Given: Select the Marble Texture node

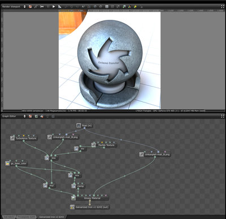Looking at the screenshot, I should coord(104,145).
